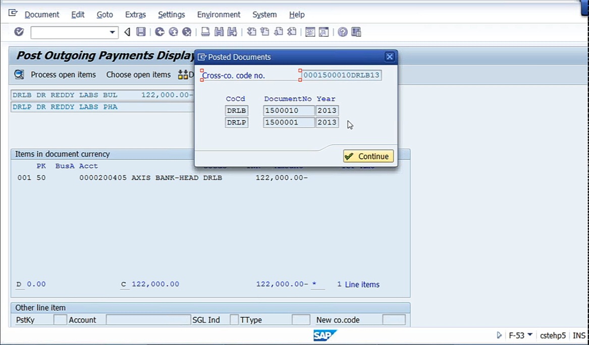The height and width of the screenshot is (345, 589).
Task: Click the SGL Ind input field
Action: (x=234, y=320)
